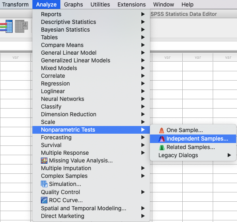Click the Legacy Dialogs submenu arrow

(x=229, y=155)
